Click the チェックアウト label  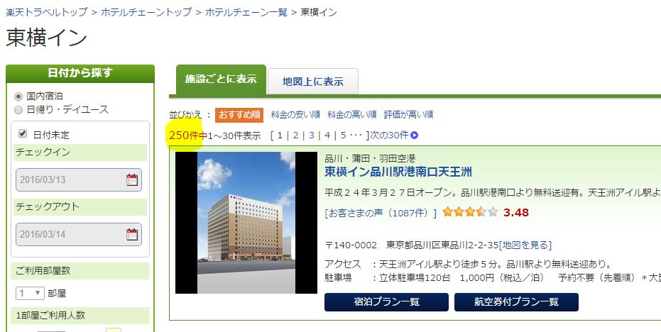tap(47, 207)
